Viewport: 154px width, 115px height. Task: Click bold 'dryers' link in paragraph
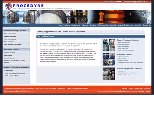(x=45, y=53)
